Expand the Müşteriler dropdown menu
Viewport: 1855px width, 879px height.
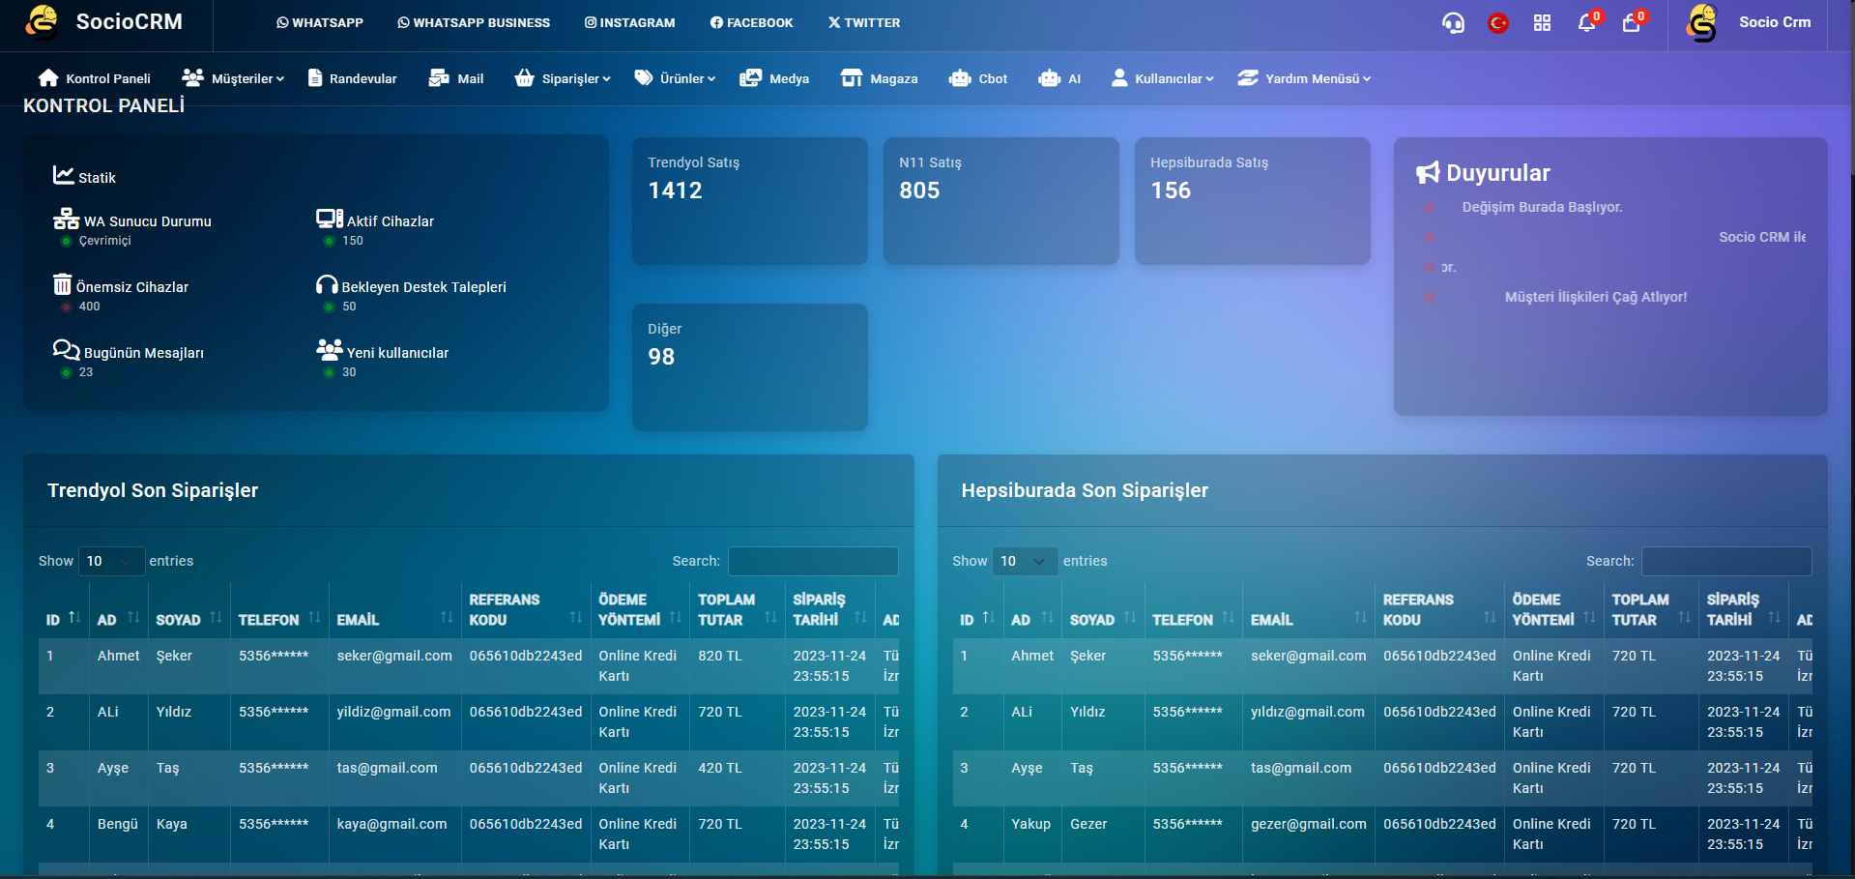point(233,78)
